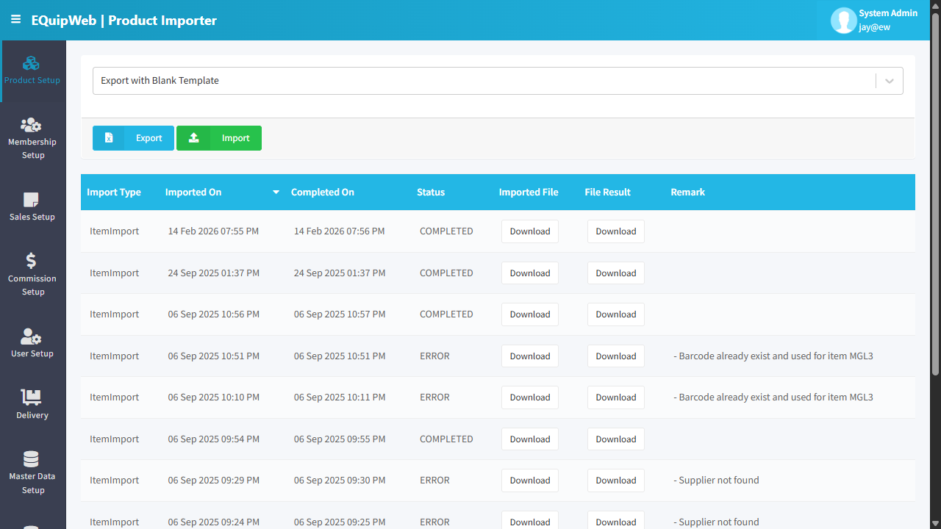Select Delivery label in sidebar

click(32, 415)
